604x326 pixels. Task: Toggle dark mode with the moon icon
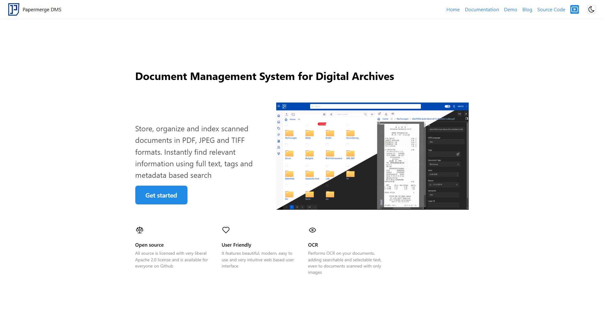coord(591,9)
